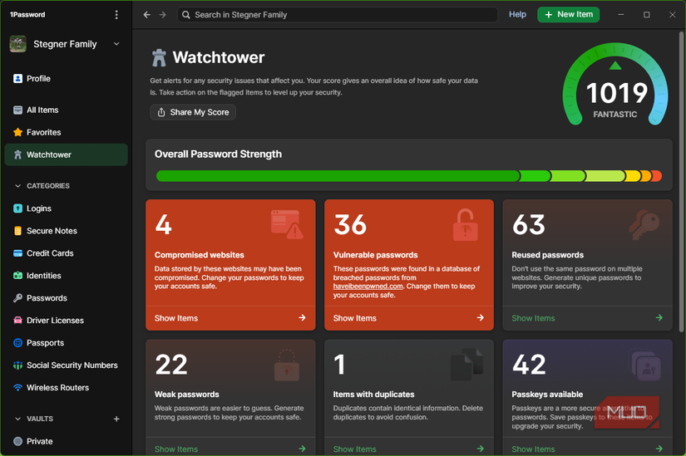Click the Share My Score button
Image resolution: width=686 pixels, height=456 pixels.
click(193, 112)
